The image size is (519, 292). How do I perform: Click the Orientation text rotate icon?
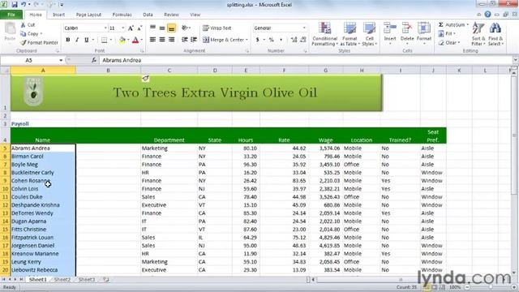[x=185, y=28]
